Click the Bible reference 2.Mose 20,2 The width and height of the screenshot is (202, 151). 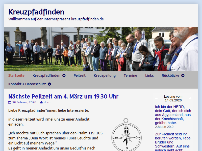pos(164,127)
